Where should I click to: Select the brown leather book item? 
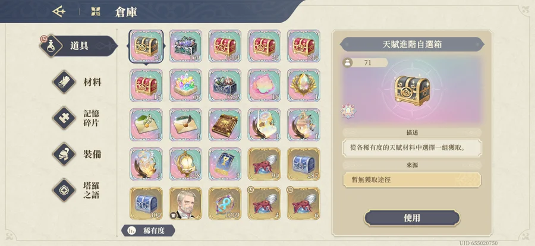tap(225, 125)
